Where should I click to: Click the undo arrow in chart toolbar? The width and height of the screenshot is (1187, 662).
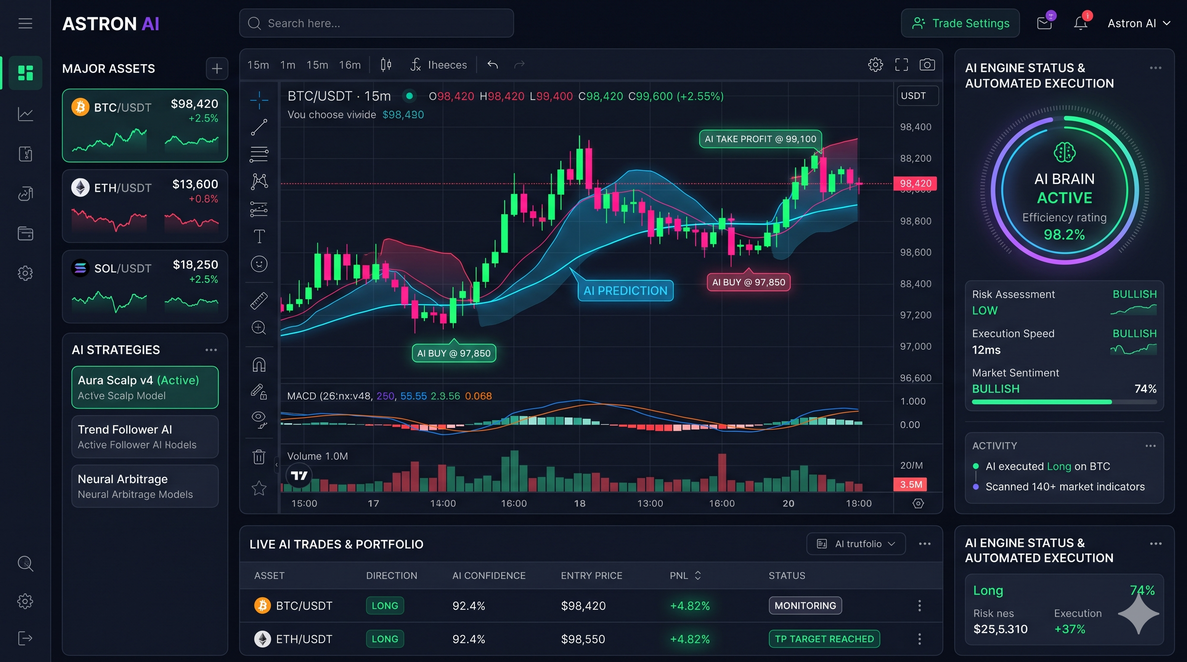pos(493,65)
